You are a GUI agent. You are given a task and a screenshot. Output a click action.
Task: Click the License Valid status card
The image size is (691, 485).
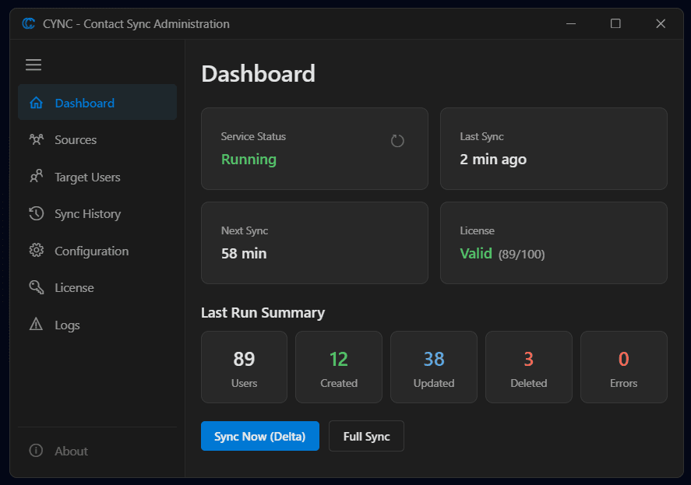point(553,243)
